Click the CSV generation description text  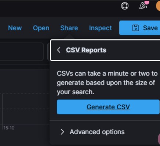click(x=107, y=83)
